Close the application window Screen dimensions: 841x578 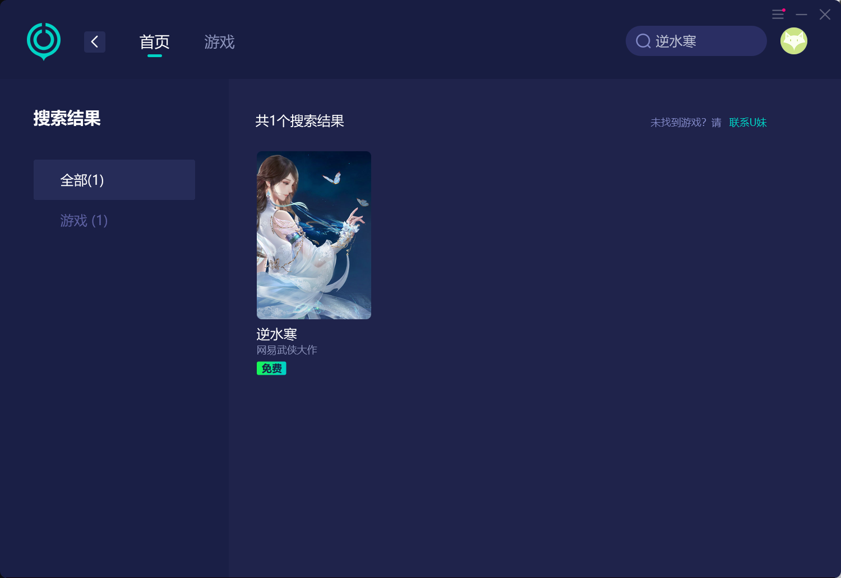[x=825, y=15]
